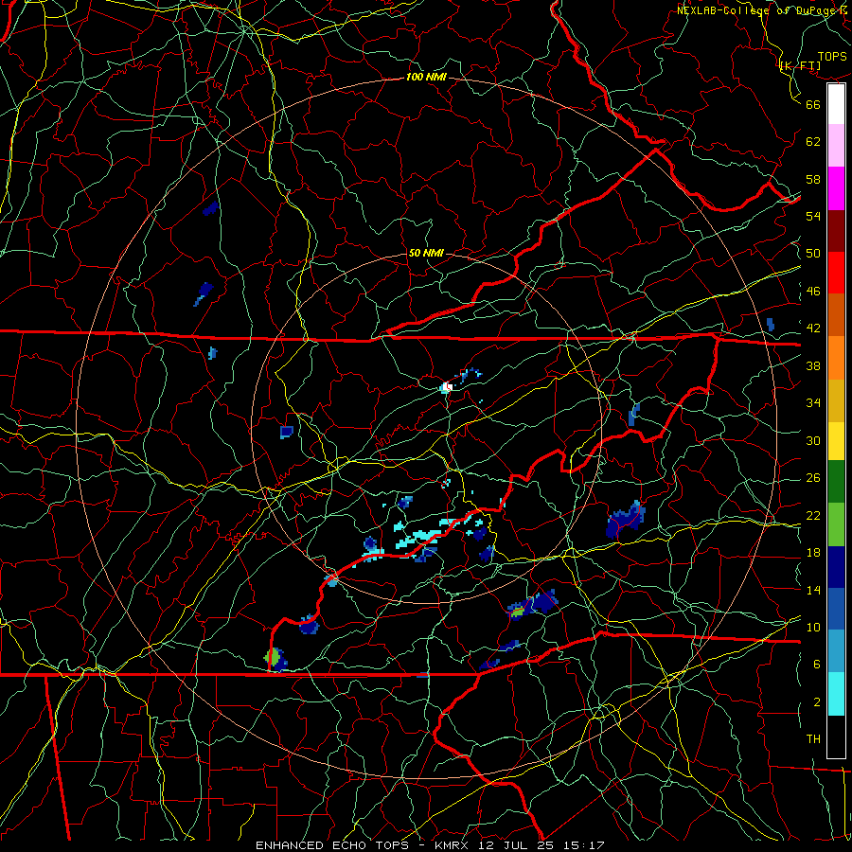Click the '54' legend value
This screenshot has width=852, height=852.
click(813, 216)
